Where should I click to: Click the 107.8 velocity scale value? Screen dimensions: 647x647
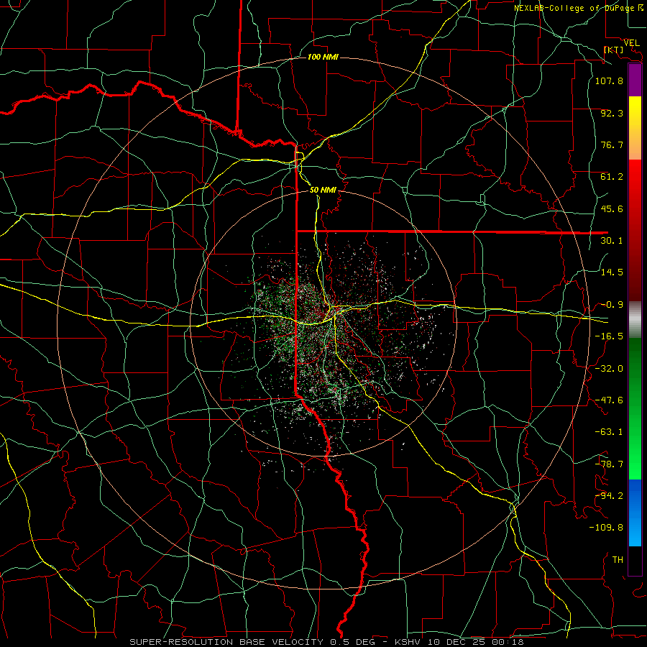(x=609, y=81)
